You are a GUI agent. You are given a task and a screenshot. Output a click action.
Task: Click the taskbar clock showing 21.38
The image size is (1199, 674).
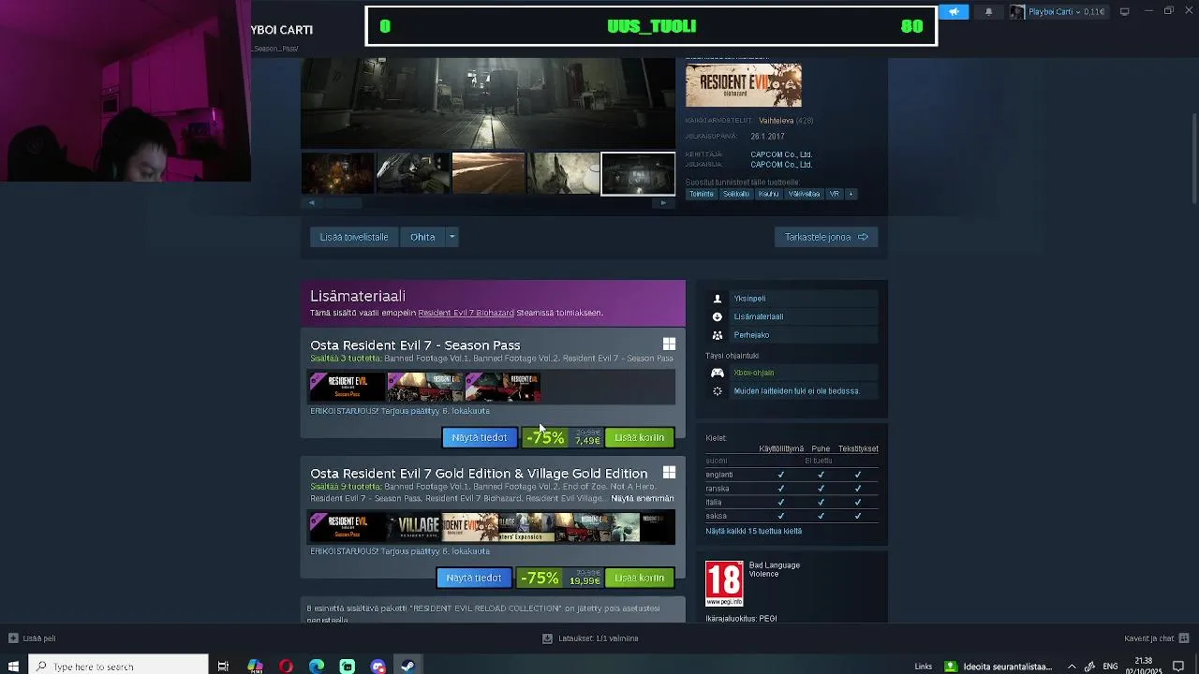1143,666
